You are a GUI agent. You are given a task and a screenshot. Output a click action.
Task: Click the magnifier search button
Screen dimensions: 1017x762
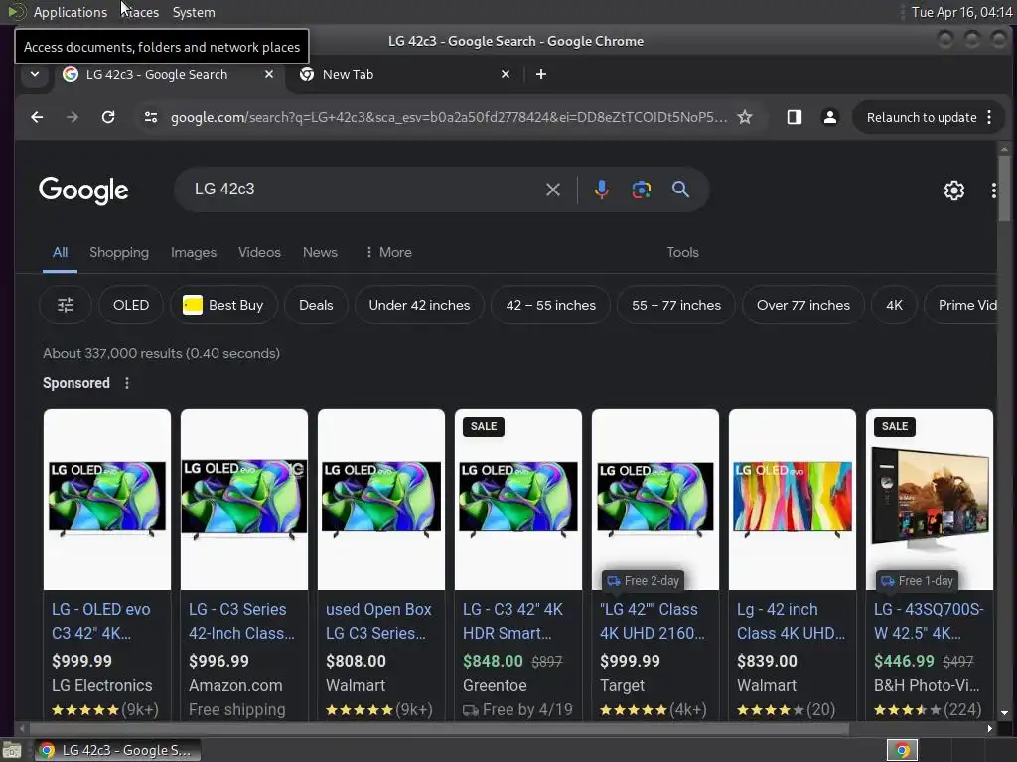coord(680,190)
